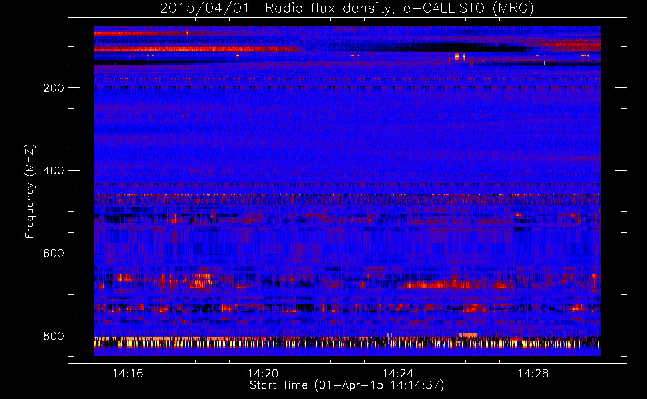647x399 pixels.
Task: Click the 800 frequency tick label
Action: 54,336
